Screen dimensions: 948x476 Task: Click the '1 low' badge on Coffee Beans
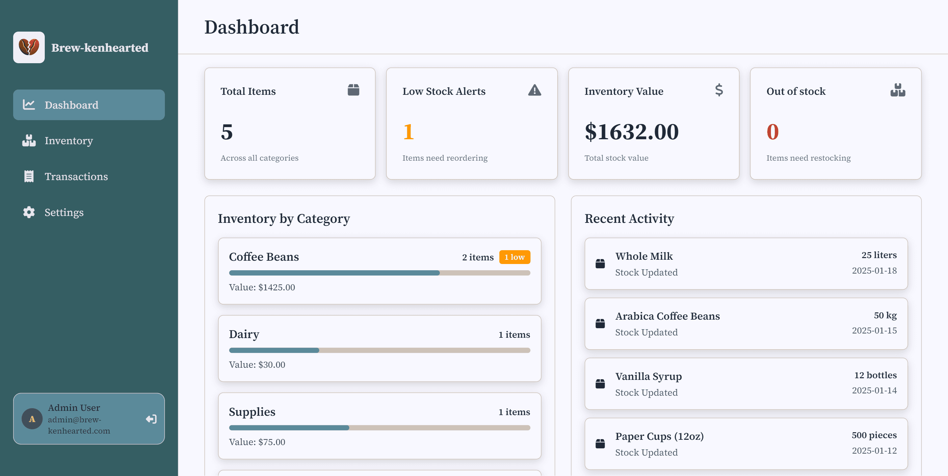pyautogui.click(x=514, y=257)
